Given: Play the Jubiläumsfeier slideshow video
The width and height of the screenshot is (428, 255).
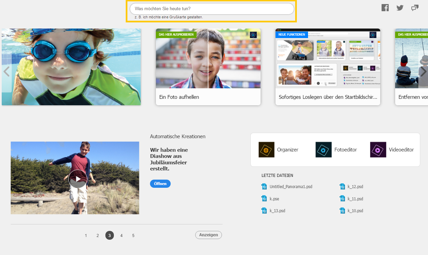Looking at the screenshot, I should pos(78,179).
